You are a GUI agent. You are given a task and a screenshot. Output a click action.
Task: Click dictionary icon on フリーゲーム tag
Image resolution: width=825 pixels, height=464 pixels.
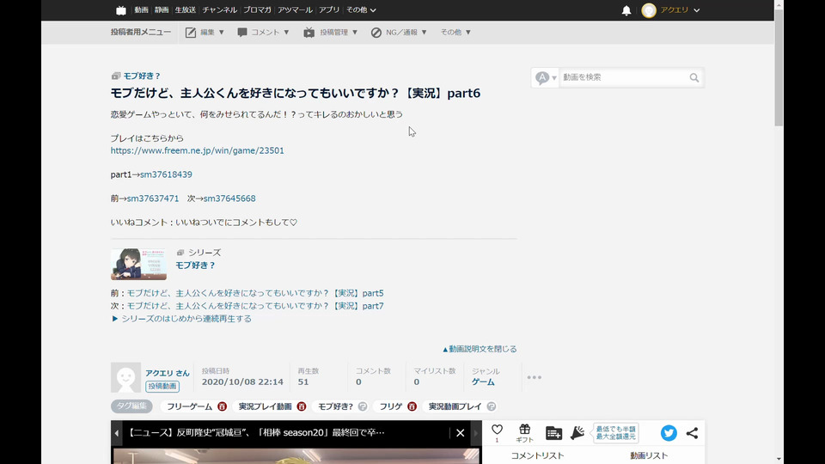(222, 406)
